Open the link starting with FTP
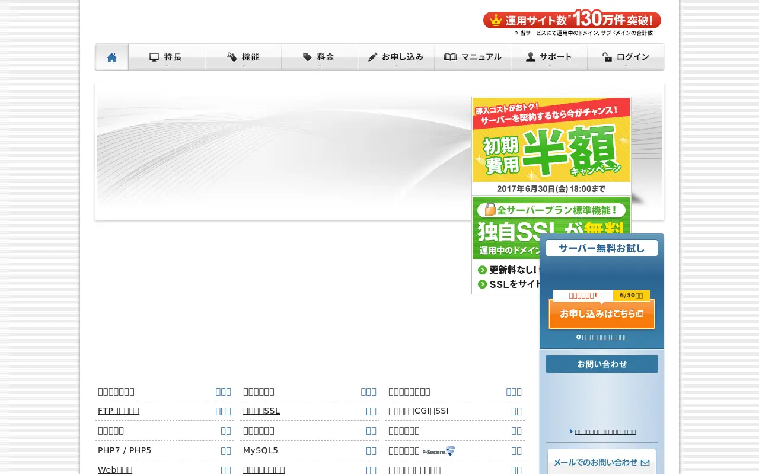 coord(119,411)
